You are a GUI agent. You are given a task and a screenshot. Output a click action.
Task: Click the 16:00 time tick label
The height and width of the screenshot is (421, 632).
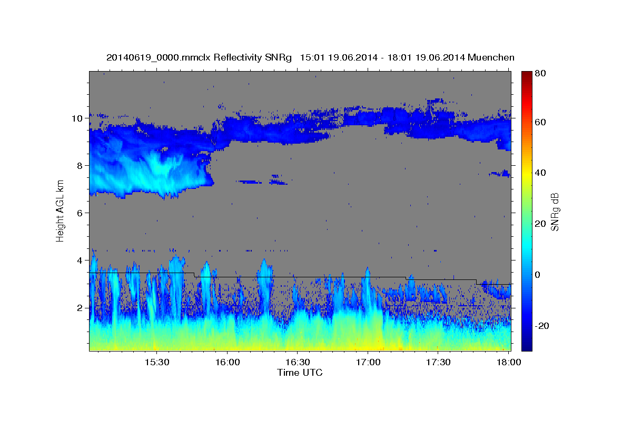[227, 363]
